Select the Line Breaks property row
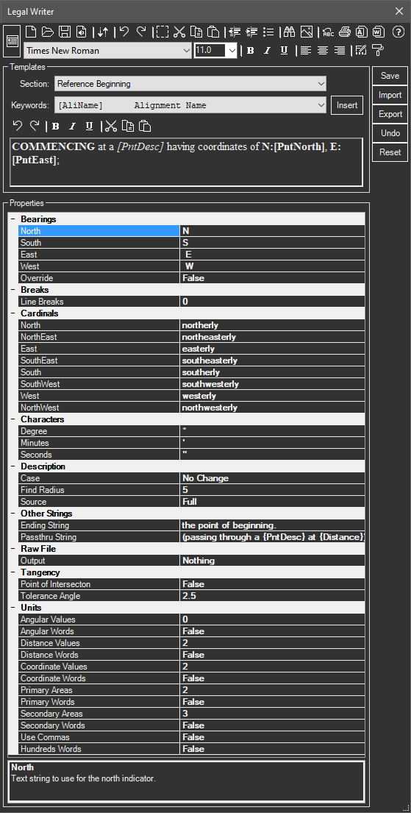 [192, 301]
